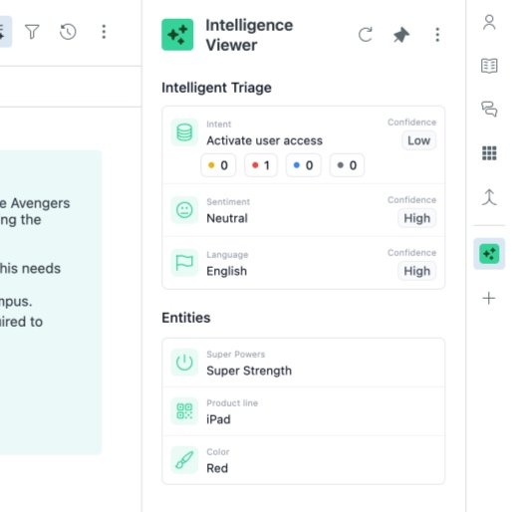This screenshot has height=512, width=512.
Task: Click the Language flag icon
Action: coord(184,263)
